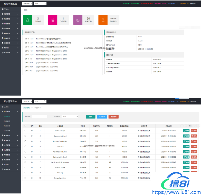Check the checkbox for Sahyadria.Denisonii row
The width and height of the screenshot is (202, 195).
tap(25, 157)
